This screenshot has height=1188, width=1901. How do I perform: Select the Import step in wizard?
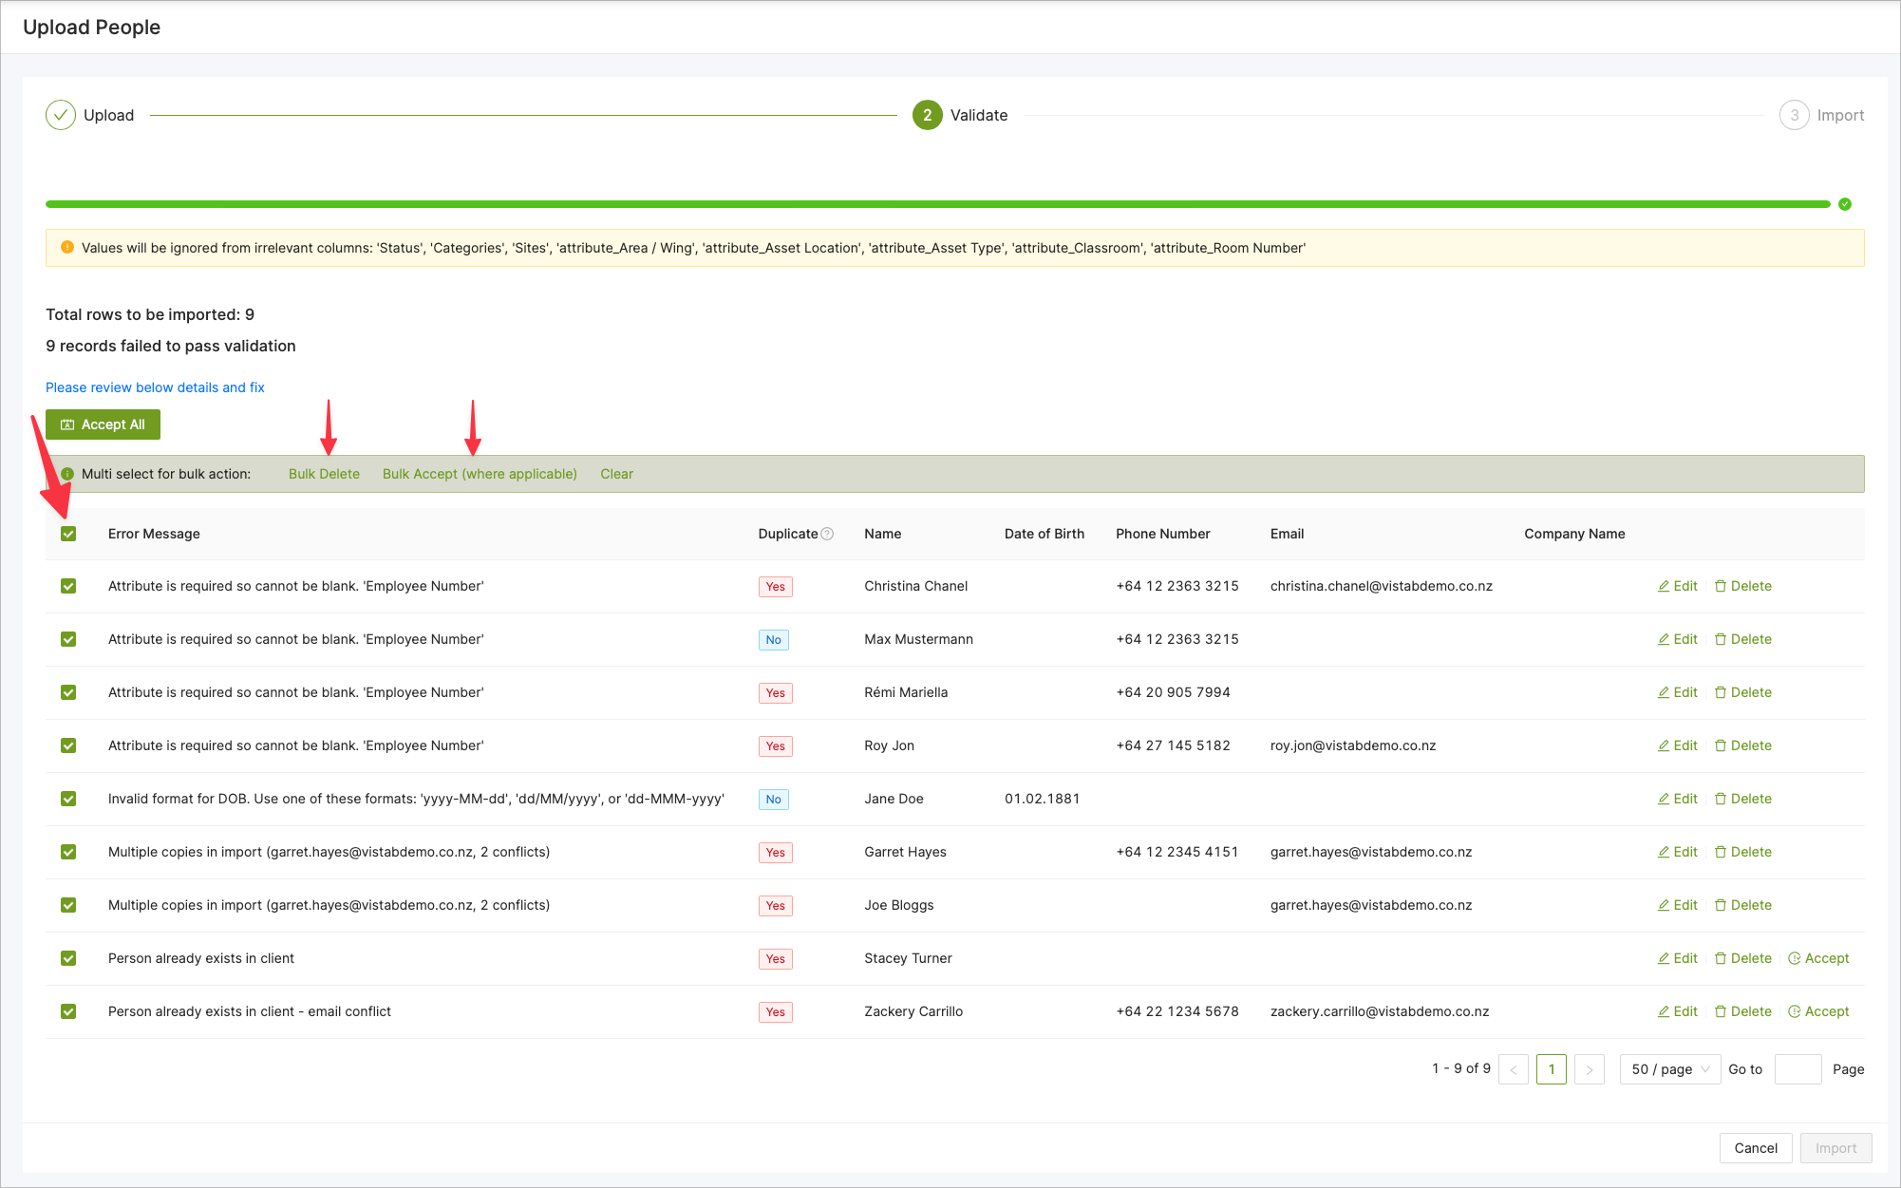coord(1821,115)
